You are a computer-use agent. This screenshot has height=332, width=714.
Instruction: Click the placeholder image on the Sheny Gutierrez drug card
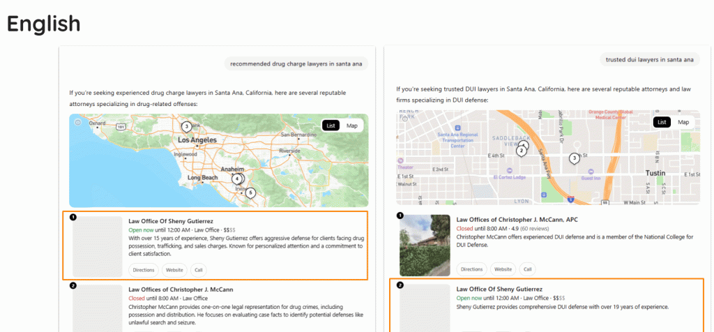pyautogui.click(x=98, y=247)
